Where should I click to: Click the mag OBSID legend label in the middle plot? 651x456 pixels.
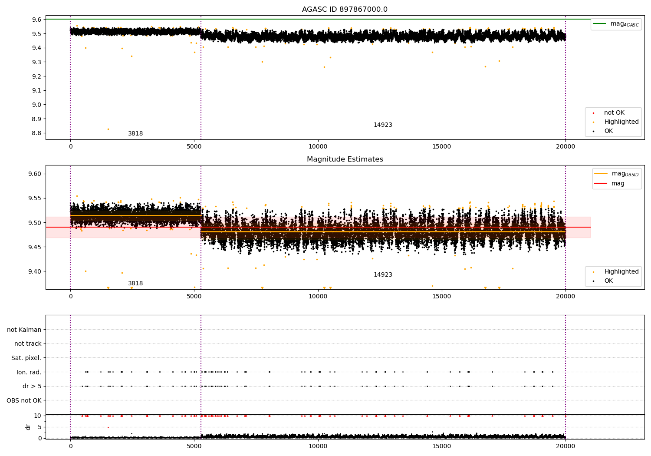(625, 174)
